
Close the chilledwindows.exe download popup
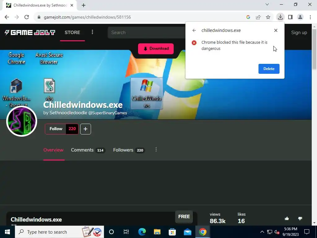(x=276, y=30)
